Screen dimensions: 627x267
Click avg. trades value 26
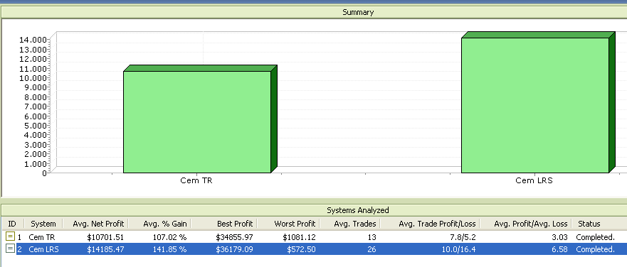pos(372,249)
